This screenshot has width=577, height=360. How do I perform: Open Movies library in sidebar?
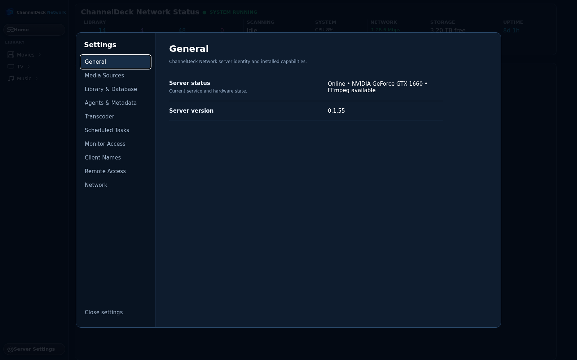pyautogui.click(x=26, y=55)
